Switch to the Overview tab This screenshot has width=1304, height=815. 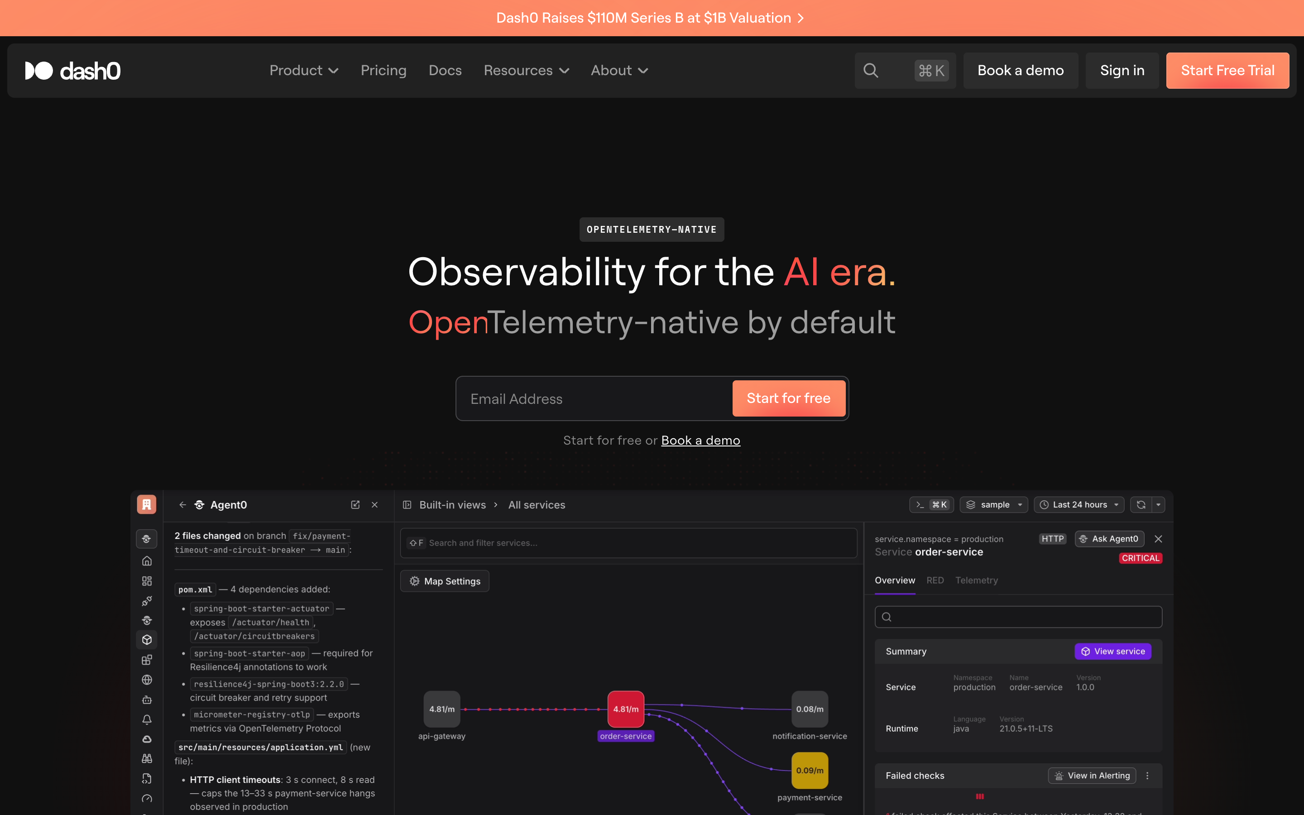(x=895, y=580)
